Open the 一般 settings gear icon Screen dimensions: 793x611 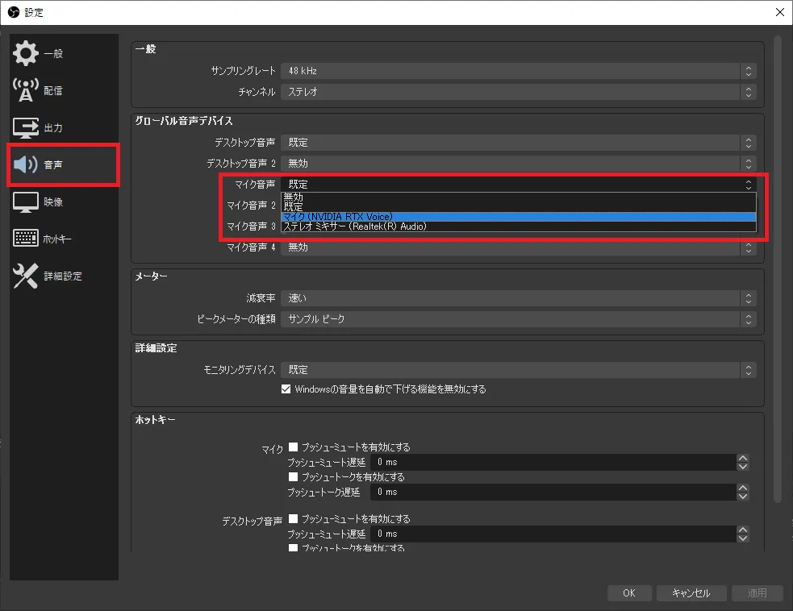(25, 53)
